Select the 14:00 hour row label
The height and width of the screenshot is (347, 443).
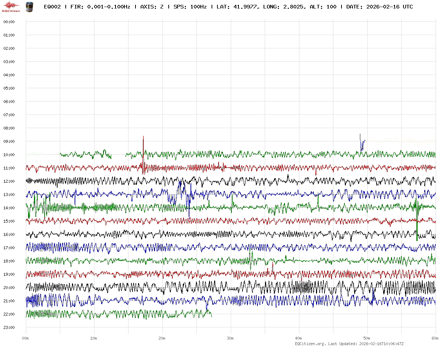point(9,208)
